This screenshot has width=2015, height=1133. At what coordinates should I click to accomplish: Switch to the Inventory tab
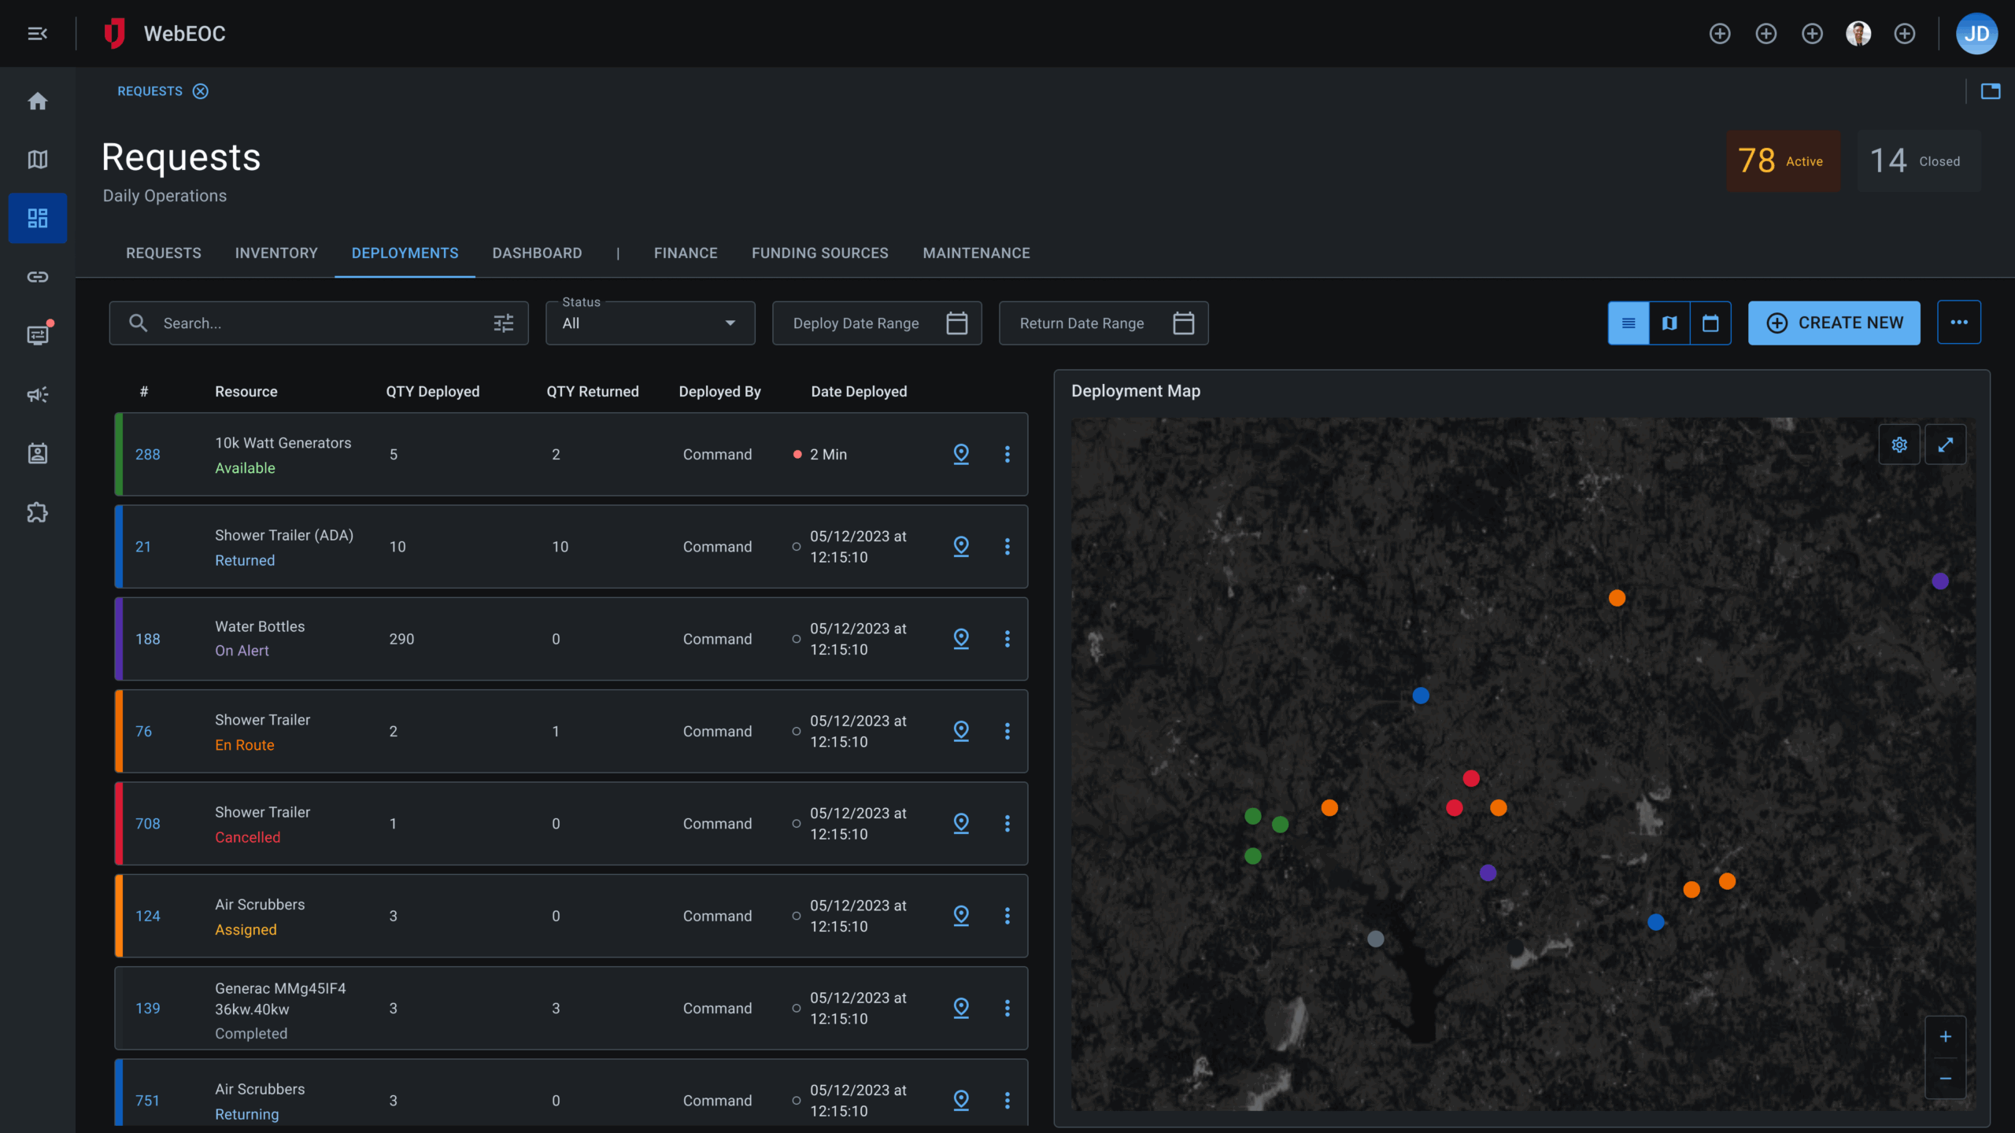[276, 253]
